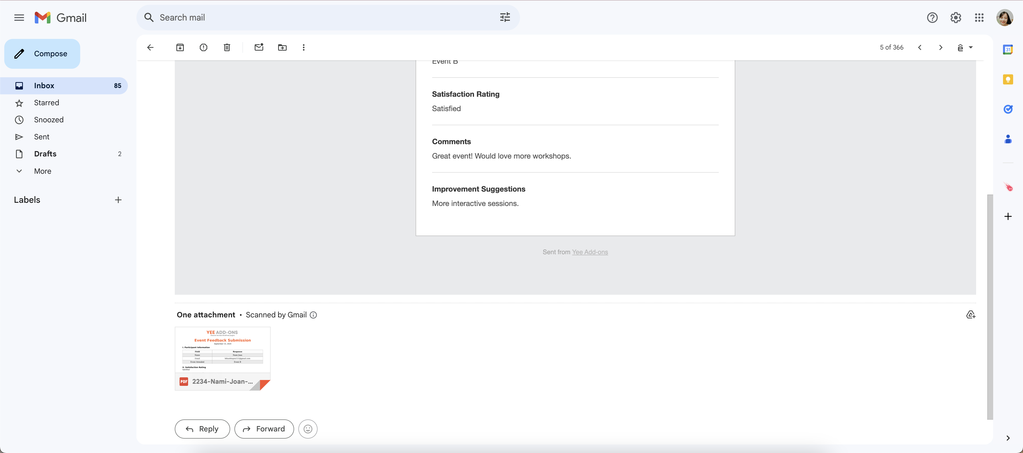Insert an emoji in the reply
1023x453 pixels.
[x=308, y=429]
